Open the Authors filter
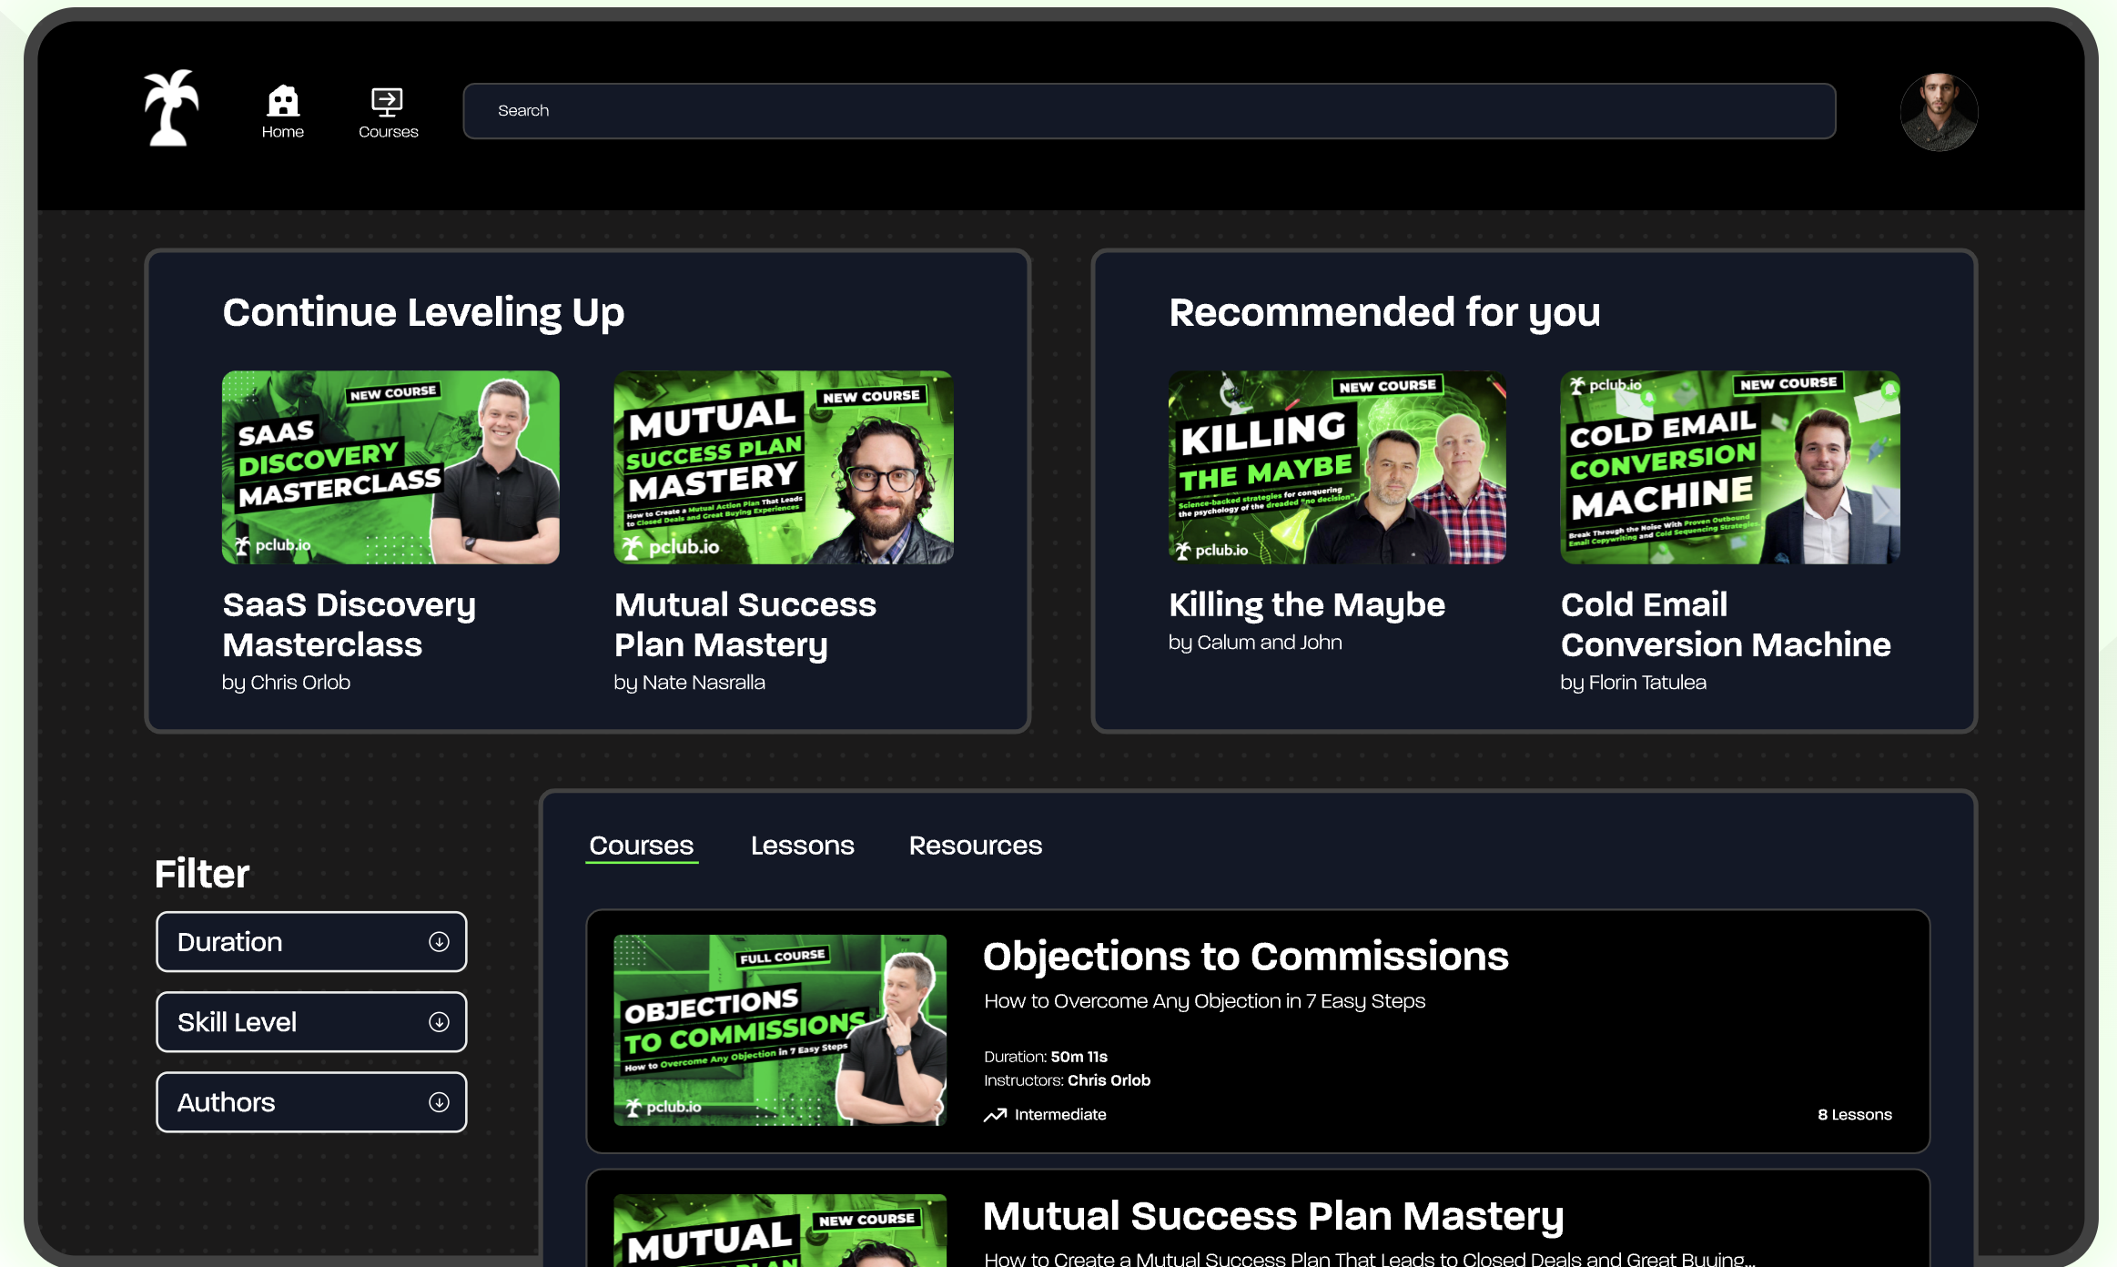Image resolution: width=2117 pixels, height=1267 pixels. [x=311, y=1102]
